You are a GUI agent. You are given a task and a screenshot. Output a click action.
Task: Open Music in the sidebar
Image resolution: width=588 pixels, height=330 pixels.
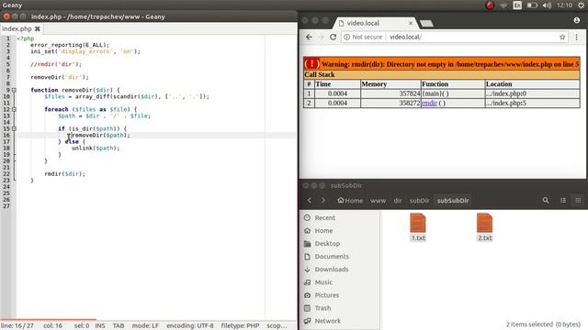tap(323, 282)
